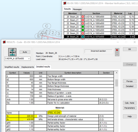Click grid axis label C in model view
The width and height of the screenshot is (138, 132).
pos(47,26)
